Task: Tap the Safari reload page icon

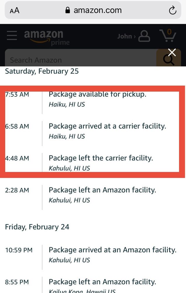Action: 173,11
